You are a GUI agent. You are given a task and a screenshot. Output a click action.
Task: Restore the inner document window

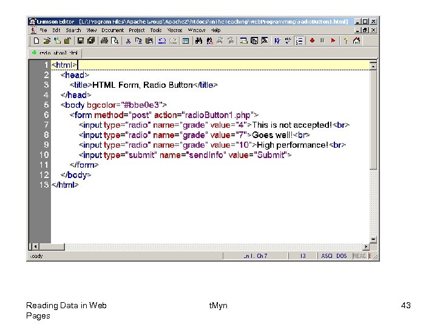click(x=365, y=30)
